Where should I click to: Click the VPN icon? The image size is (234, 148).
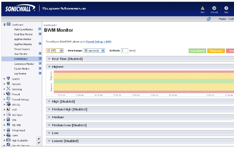pyautogui.click(x=8, y=119)
